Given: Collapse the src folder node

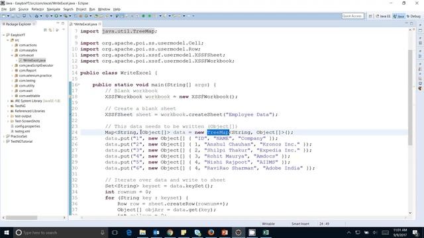Looking at the screenshot, I should click(8, 40).
